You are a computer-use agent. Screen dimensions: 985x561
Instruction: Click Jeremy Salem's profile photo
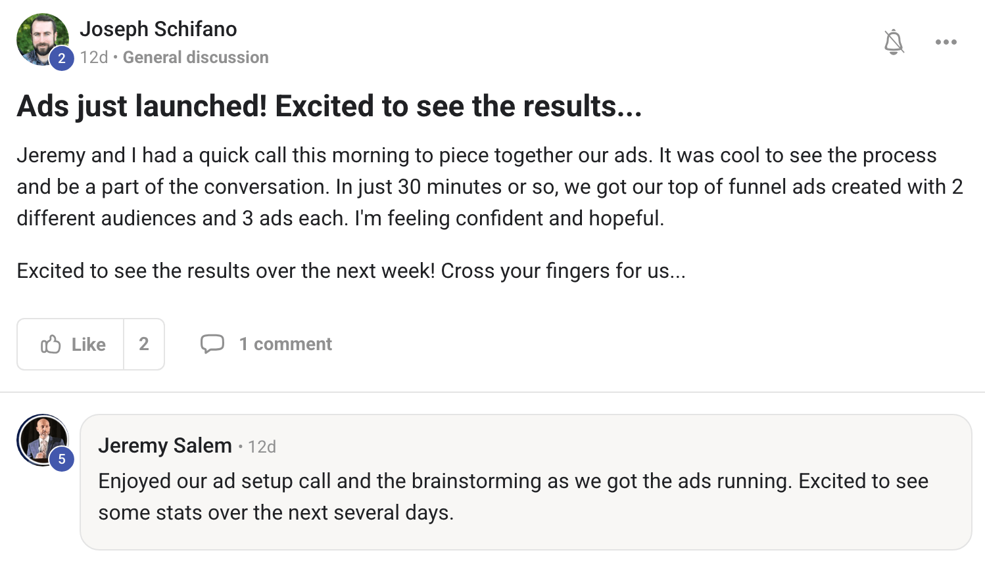(x=41, y=438)
